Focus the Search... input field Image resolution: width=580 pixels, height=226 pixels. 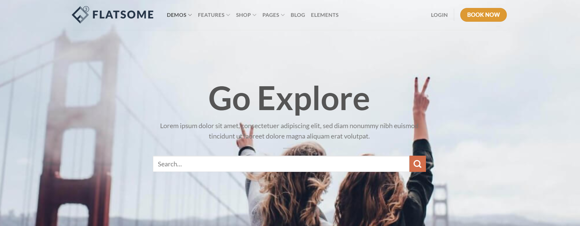tap(281, 164)
